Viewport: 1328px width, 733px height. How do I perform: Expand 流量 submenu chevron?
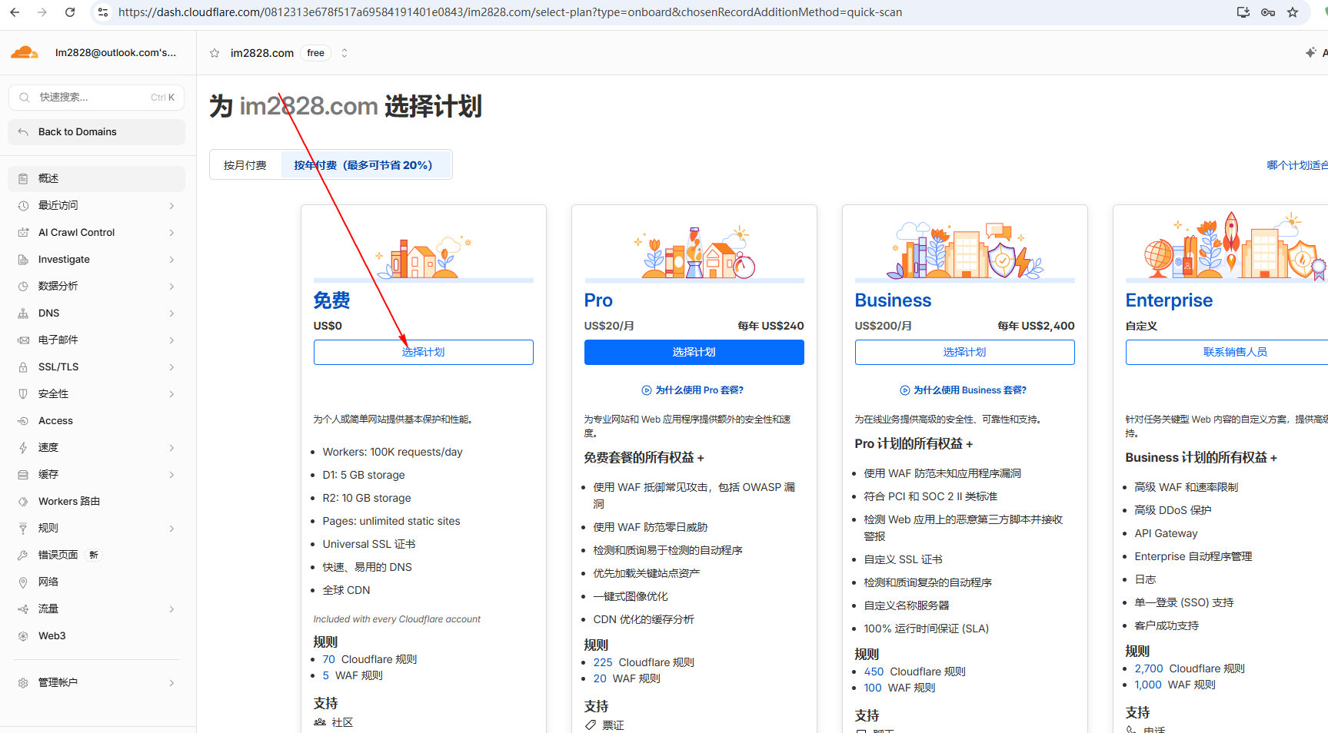(x=171, y=609)
